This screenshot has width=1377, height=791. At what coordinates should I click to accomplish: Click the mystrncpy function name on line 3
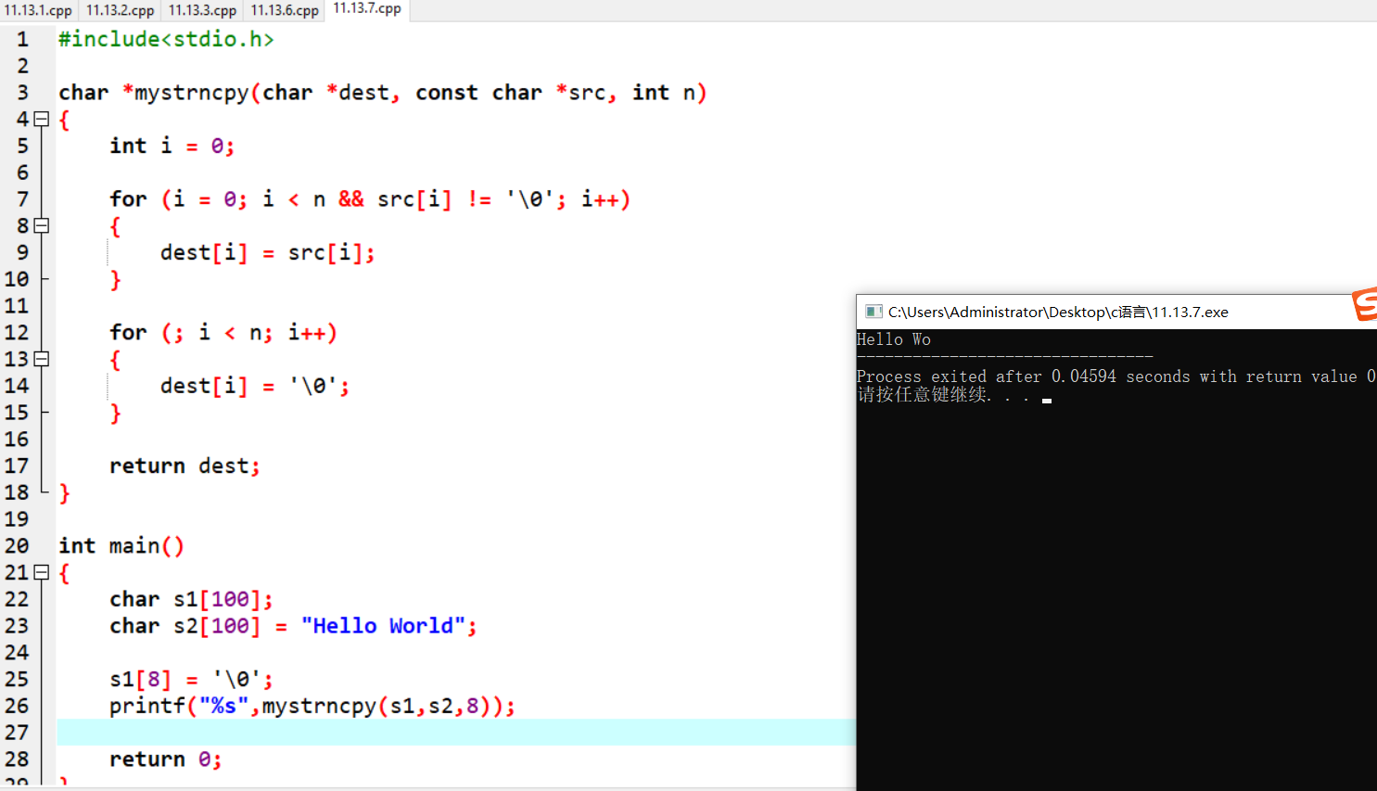coord(192,93)
